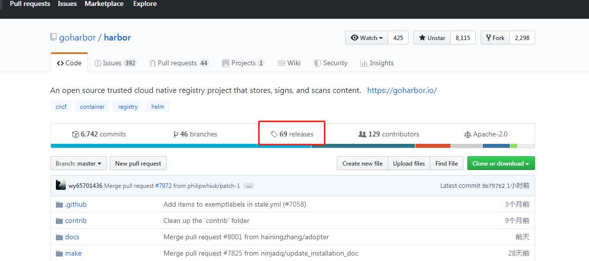The width and height of the screenshot is (589, 261).
Task: Click the container topic tag
Action: click(92, 107)
